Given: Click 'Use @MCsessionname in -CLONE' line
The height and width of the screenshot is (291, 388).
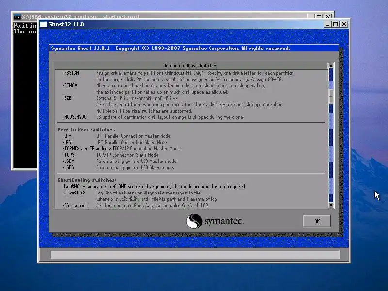Looking at the screenshot, I should [x=154, y=186].
